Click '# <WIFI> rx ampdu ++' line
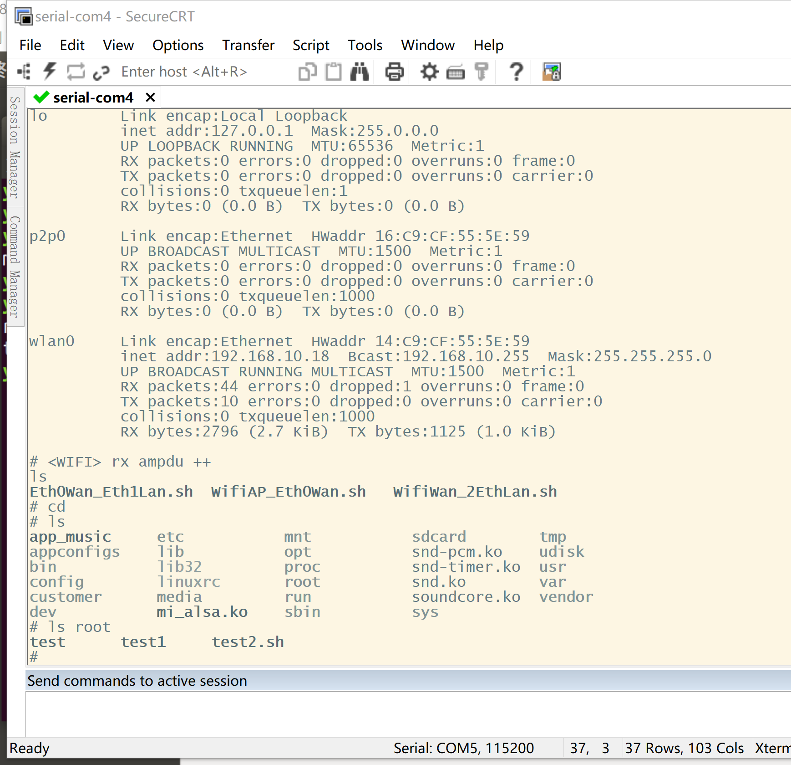Screen dimensions: 791x765 [120, 462]
